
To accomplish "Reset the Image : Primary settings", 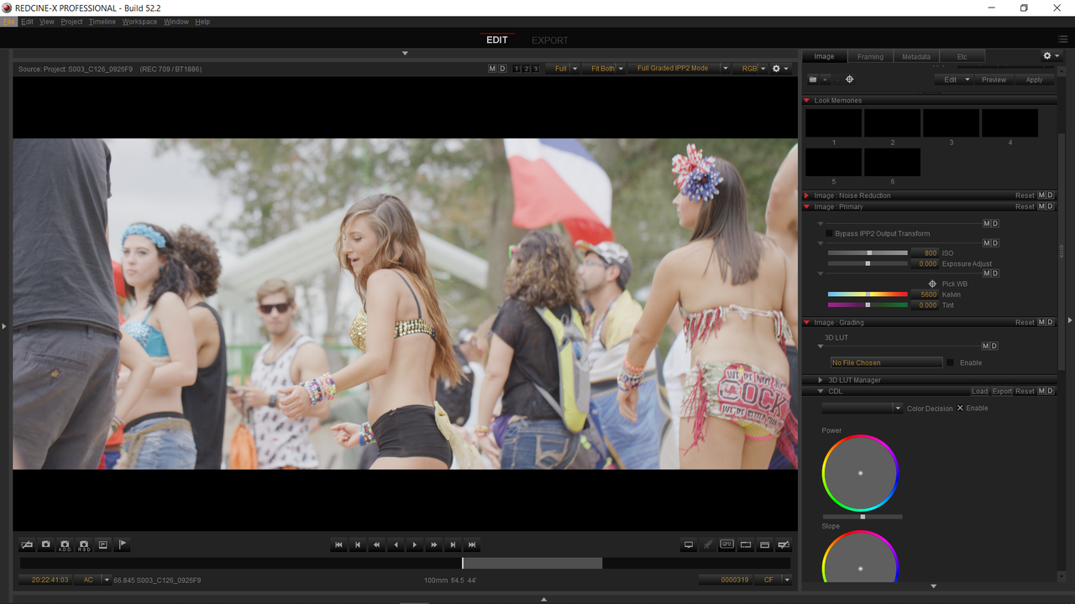I will 1025,206.
